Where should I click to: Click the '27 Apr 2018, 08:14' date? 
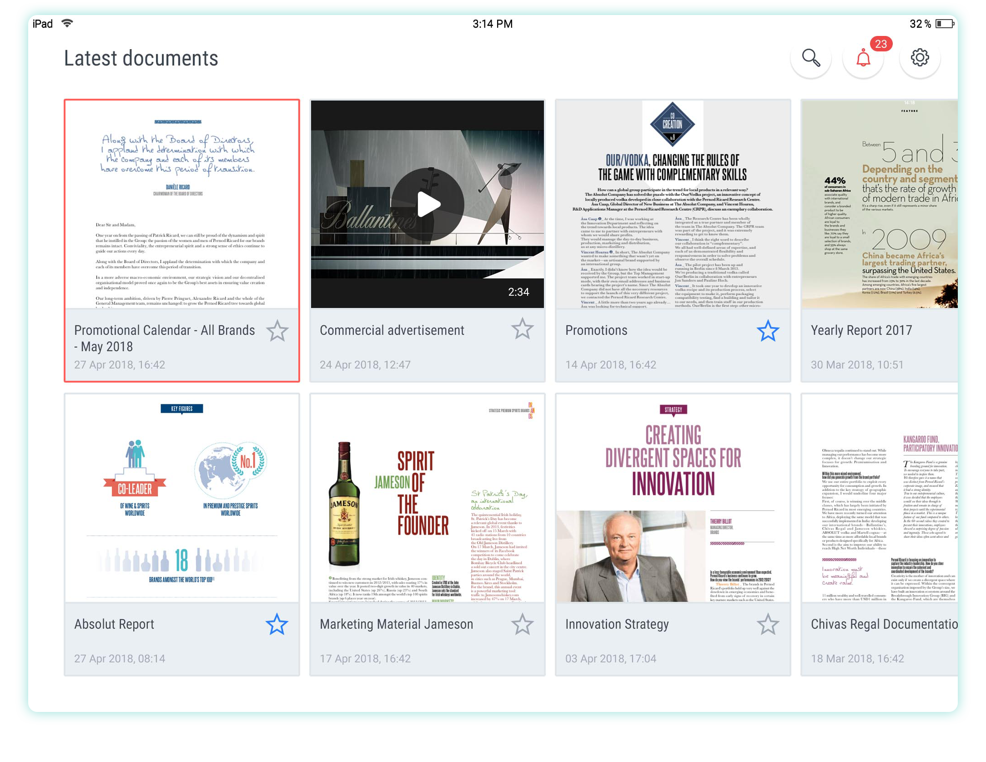coord(120,659)
